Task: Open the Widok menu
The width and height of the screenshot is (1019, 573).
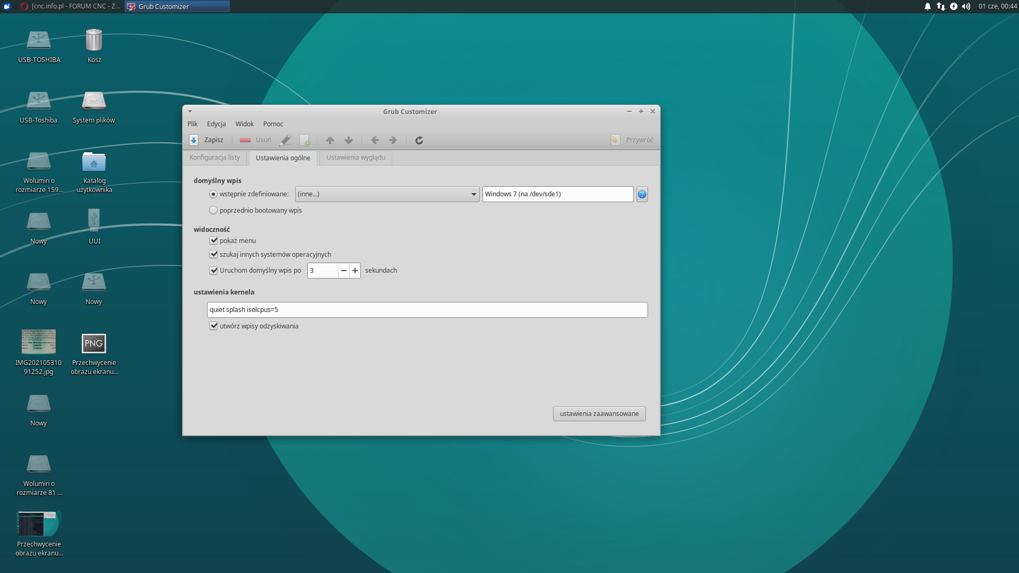Action: coord(245,124)
